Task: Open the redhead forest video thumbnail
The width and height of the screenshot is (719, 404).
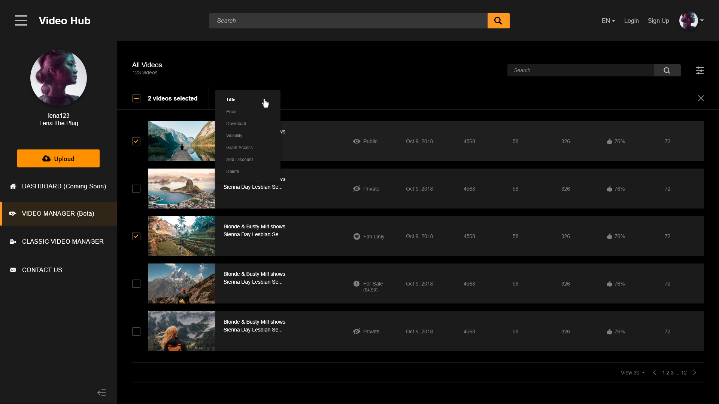Action: tap(182, 331)
